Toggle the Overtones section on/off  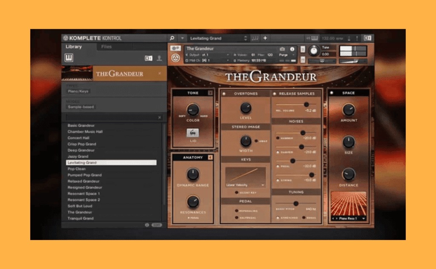click(224, 93)
